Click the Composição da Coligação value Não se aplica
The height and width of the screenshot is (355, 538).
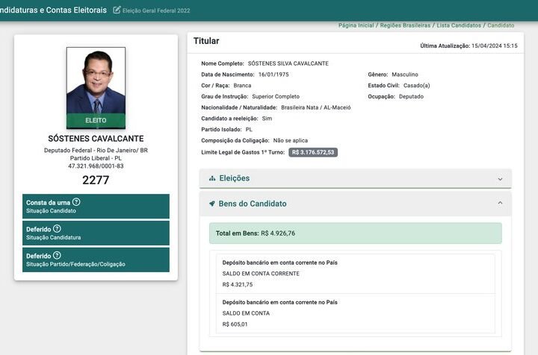tap(290, 140)
